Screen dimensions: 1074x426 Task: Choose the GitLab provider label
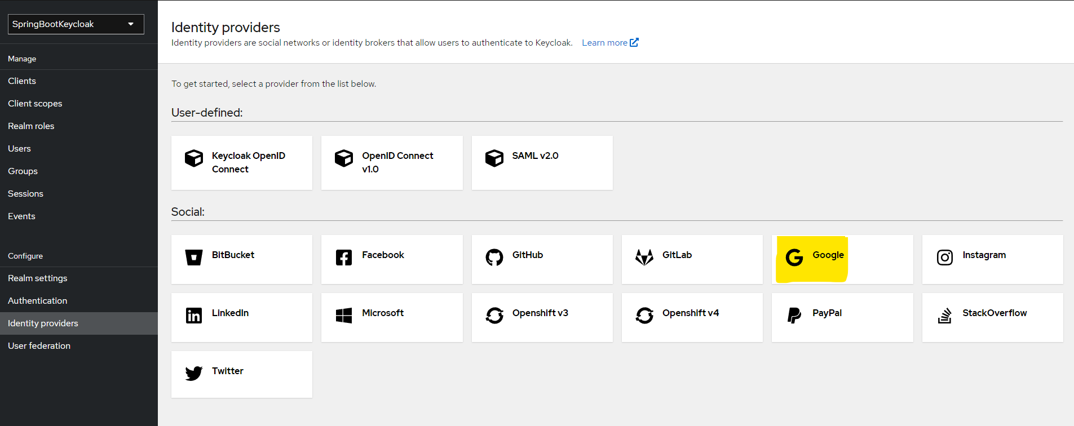677,255
